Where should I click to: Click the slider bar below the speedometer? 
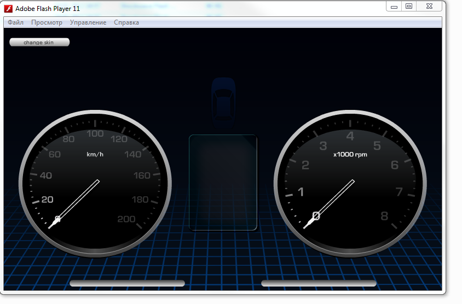tap(127, 283)
